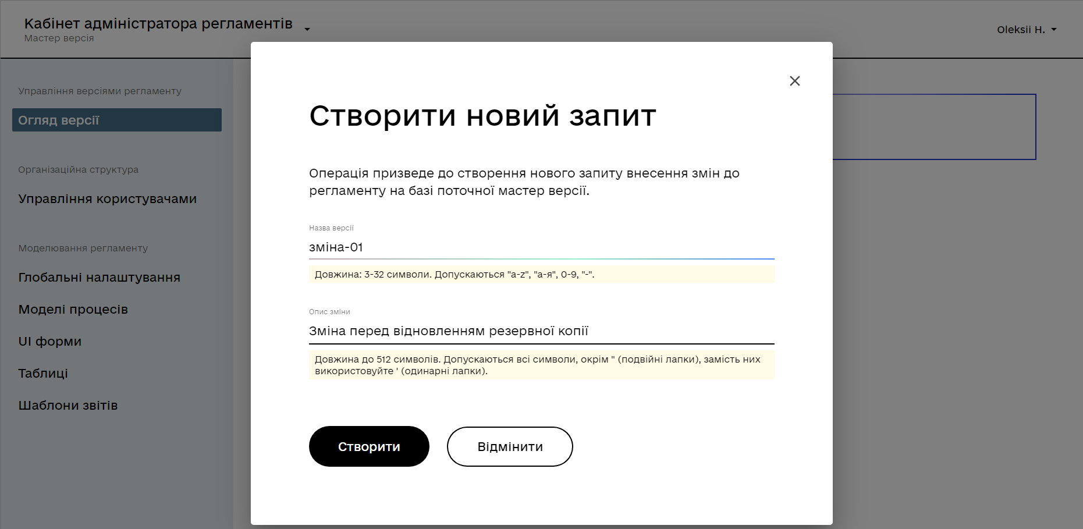Click the 'Кабінет адміністратора регламентів' header title
Viewport: 1083px width, 529px height.
pyautogui.click(x=158, y=24)
